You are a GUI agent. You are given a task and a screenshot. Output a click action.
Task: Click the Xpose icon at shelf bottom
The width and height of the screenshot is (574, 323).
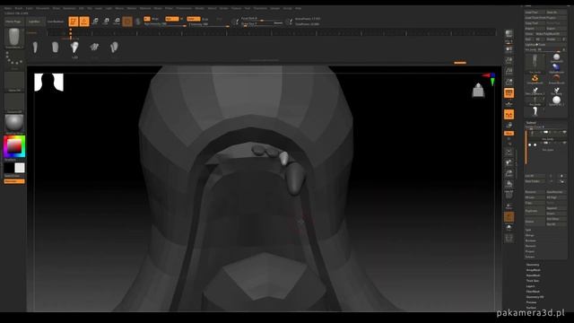click(x=509, y=239)
